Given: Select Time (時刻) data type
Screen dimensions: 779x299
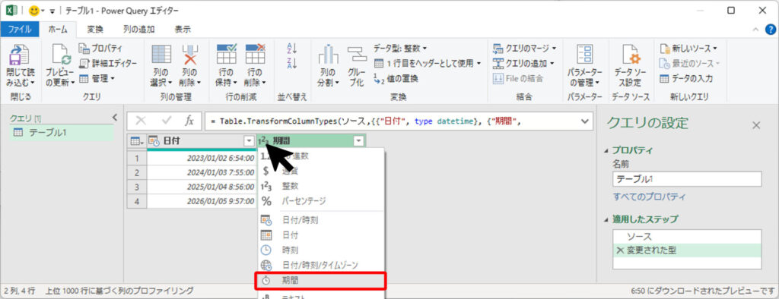Looking at the screenshot, I should (321, 250).
